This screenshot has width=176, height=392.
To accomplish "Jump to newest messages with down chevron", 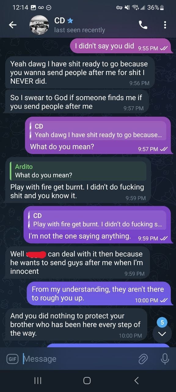I will point(162,334).
